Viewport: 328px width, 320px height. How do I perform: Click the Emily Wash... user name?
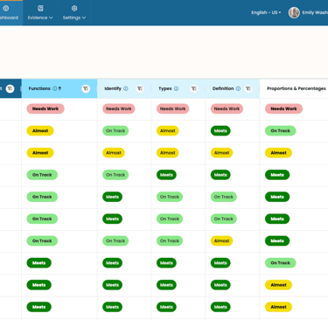tap(315, 12)
